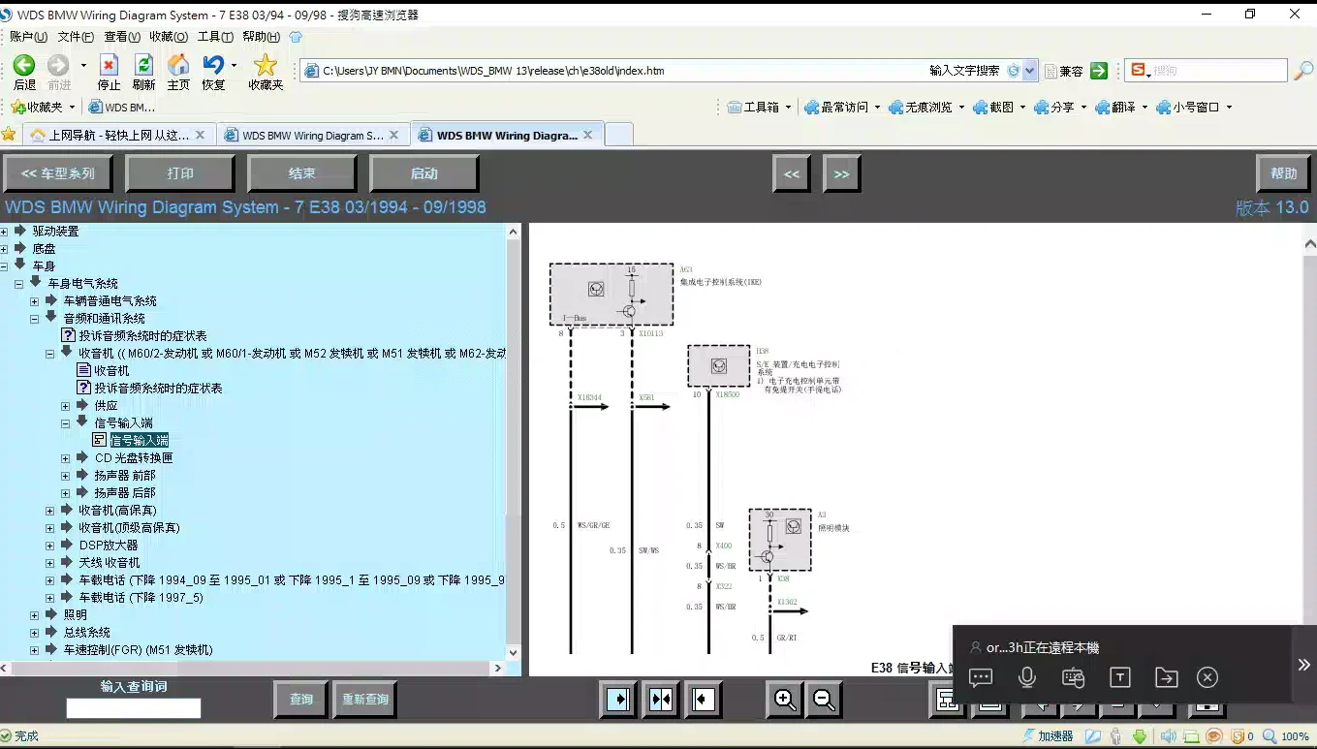This screenshot has width=1317, height=749.
Task: Click the 输入查询词 search input field
Action: (134, 708)
